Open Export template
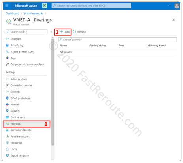The image size is (183, 163). pyautogui.click(x=20, y=155)
